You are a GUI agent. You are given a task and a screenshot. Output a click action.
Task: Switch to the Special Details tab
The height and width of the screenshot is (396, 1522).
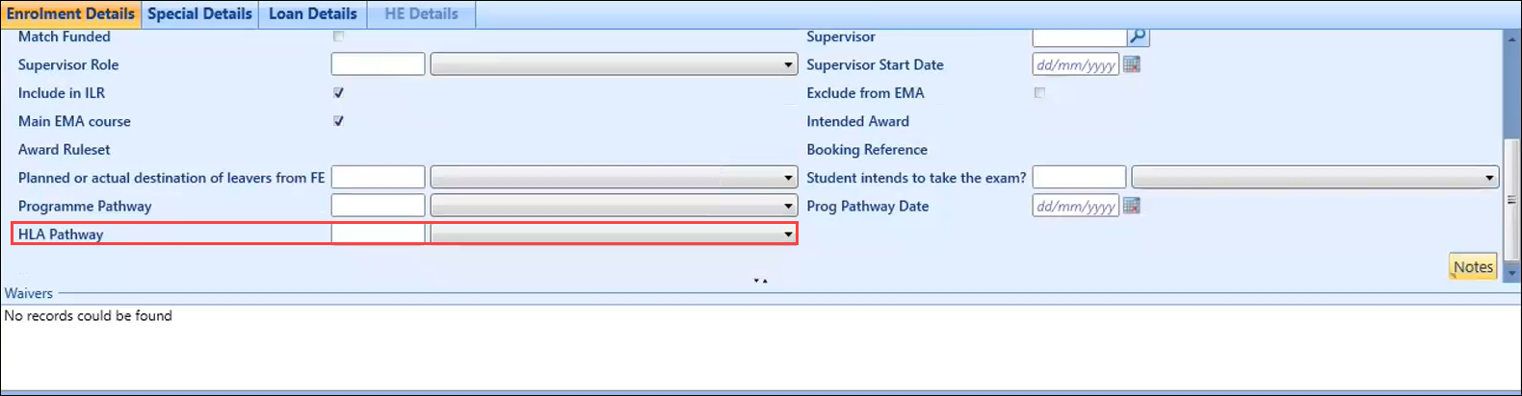pyautogui.click(x=199, y=14)
